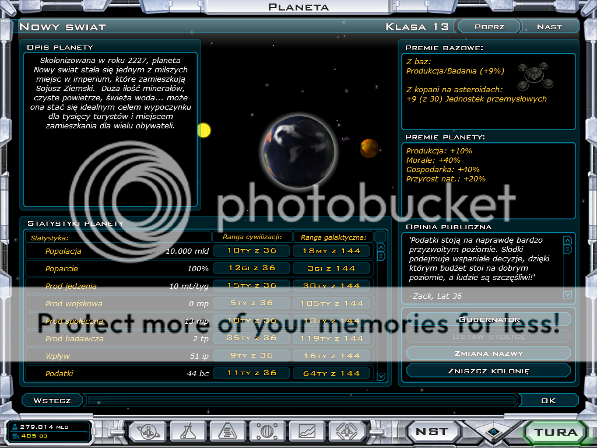
Task: Click the small diamond icon beside TURA
Action: [493, 432]
